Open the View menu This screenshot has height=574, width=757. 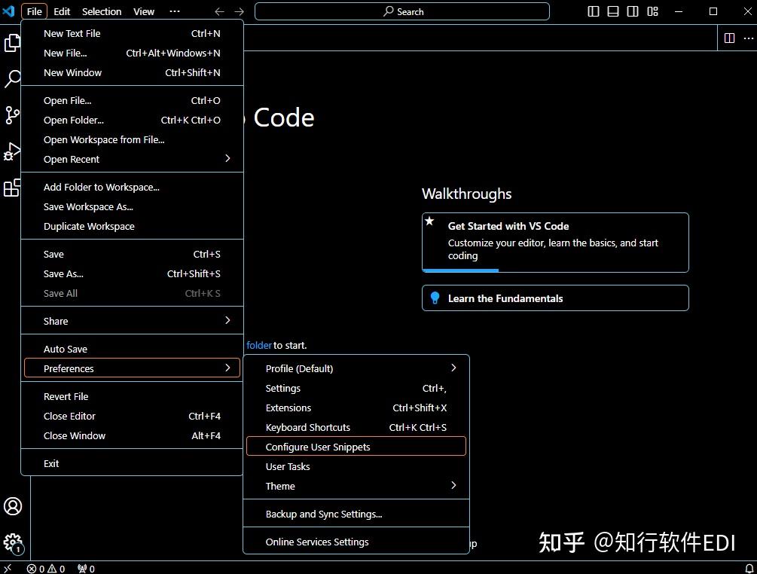tap(144, 11)
